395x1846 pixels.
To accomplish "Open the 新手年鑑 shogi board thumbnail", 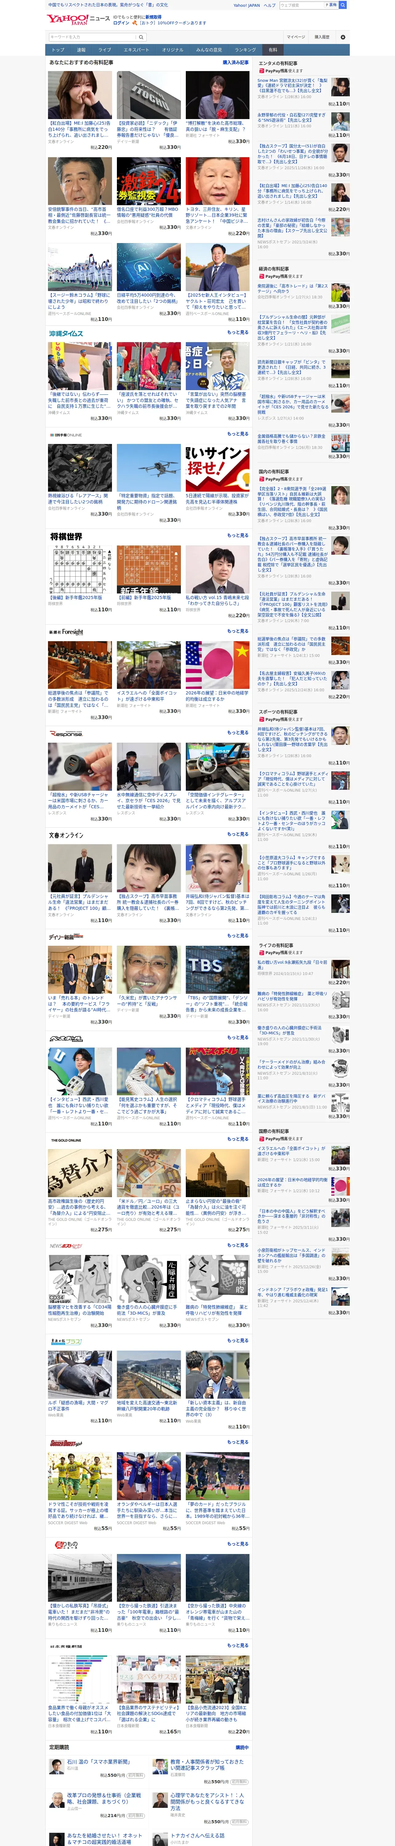I will (148, 570).
